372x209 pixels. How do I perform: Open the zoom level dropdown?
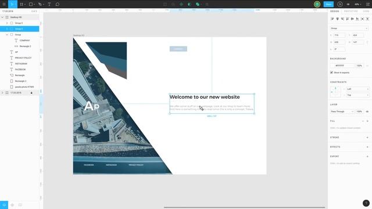pos(357,4)
